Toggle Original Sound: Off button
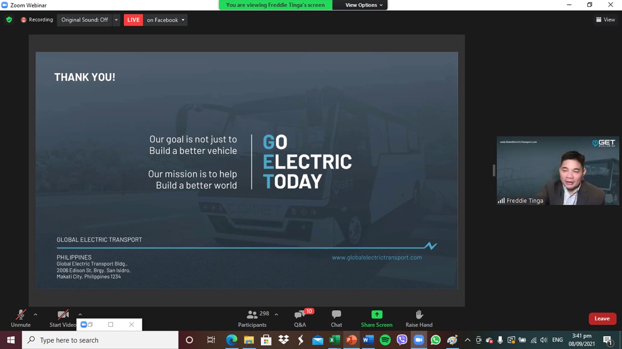622x349 pixels. [x=85, y=20]
